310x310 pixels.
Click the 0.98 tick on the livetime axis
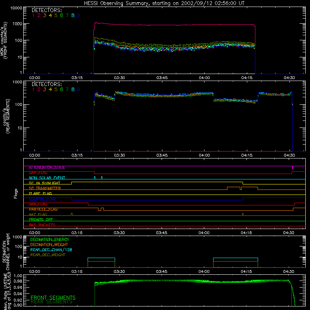pos(18,281)
